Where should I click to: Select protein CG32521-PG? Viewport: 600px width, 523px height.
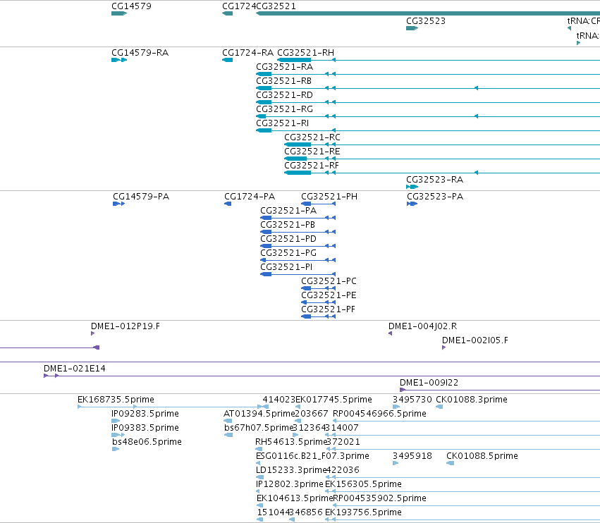coord(288,253)
